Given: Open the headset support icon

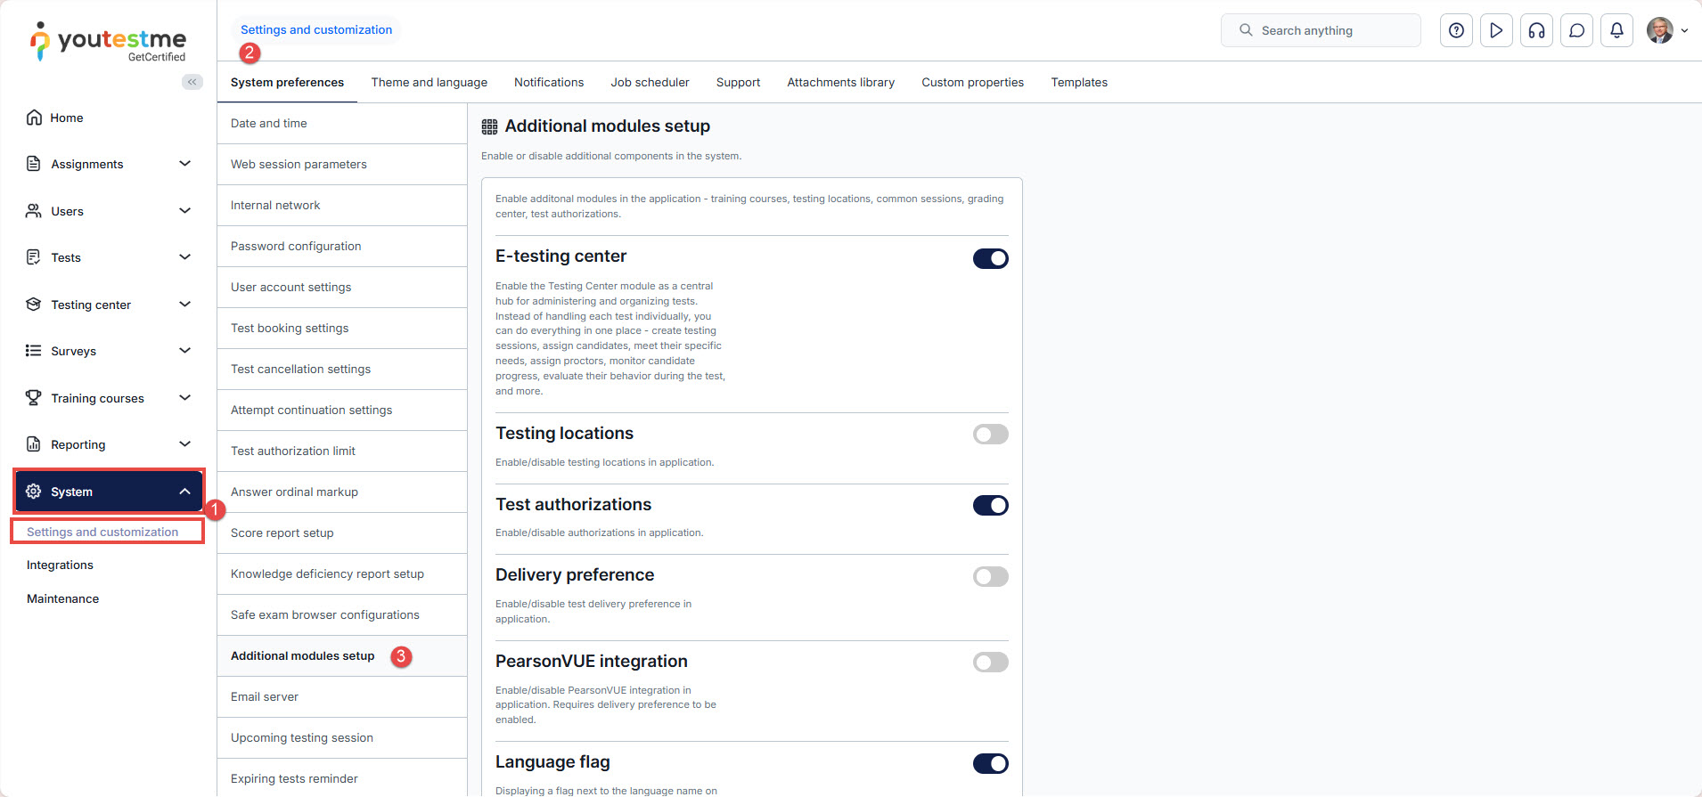Looking at the screenshot, I should (x=1536, y=30).
